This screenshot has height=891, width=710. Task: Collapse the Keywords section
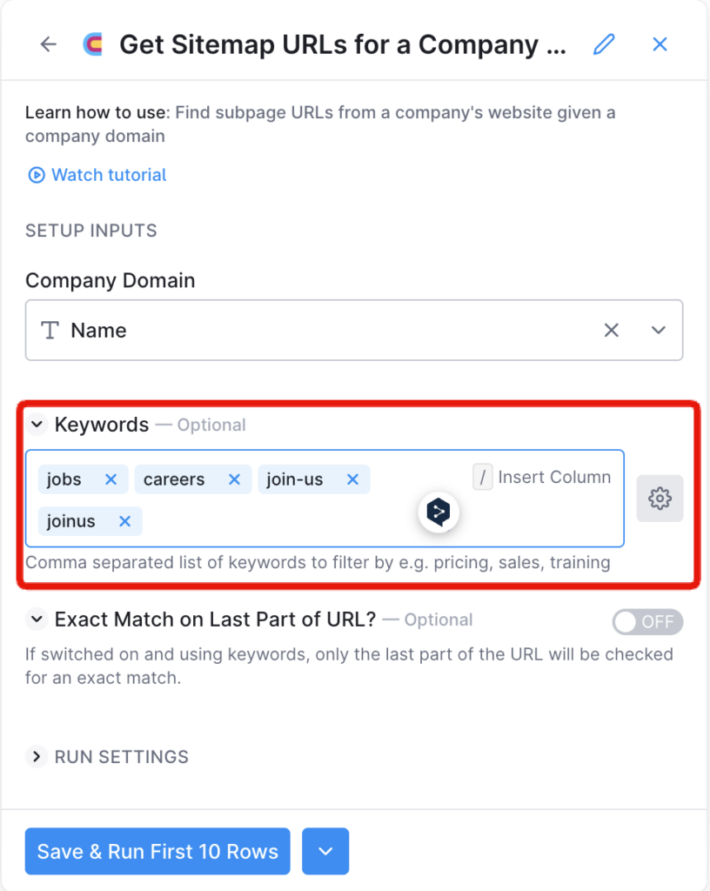tap(37, 425)
